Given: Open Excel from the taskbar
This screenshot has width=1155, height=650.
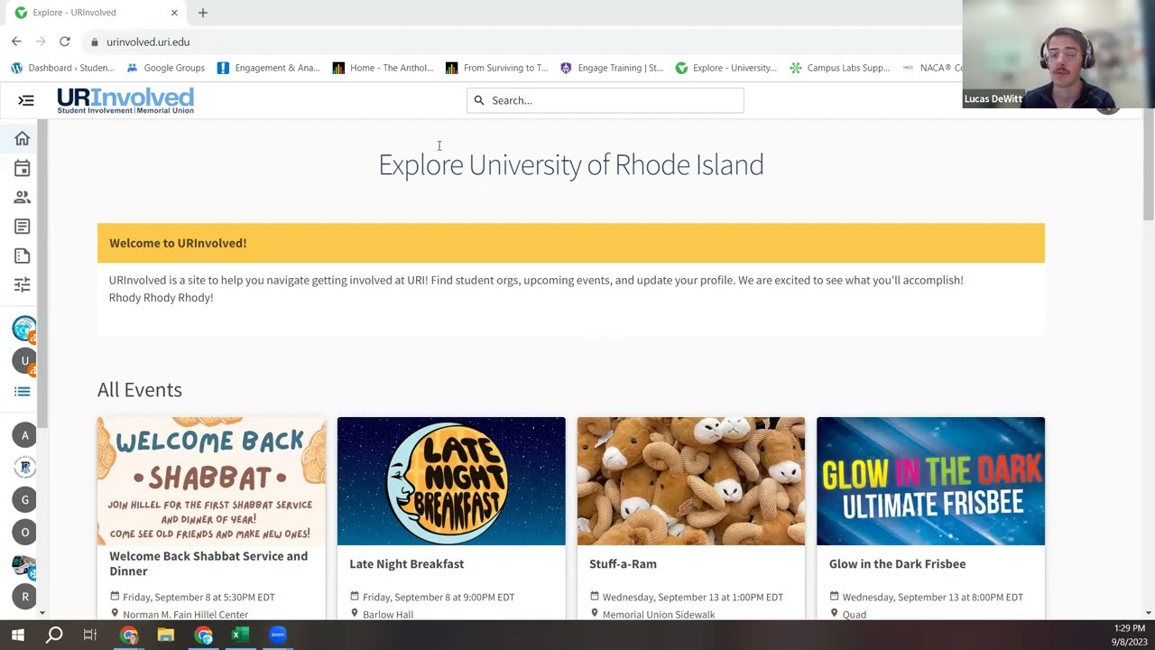Looking at the screenshot, I should (x=239, y=635).
